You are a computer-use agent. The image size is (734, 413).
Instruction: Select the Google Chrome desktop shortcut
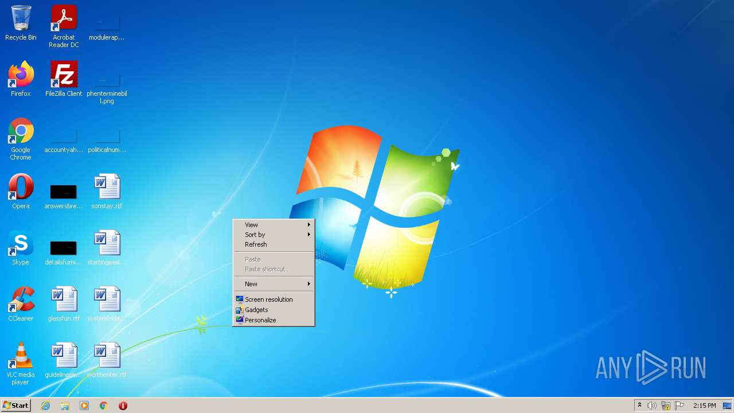21,139
